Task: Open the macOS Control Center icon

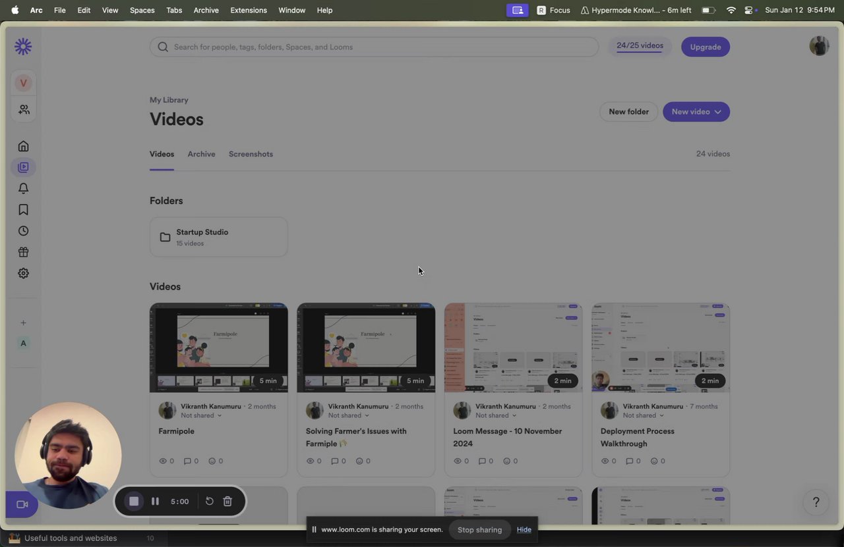Action: point(749,10)
